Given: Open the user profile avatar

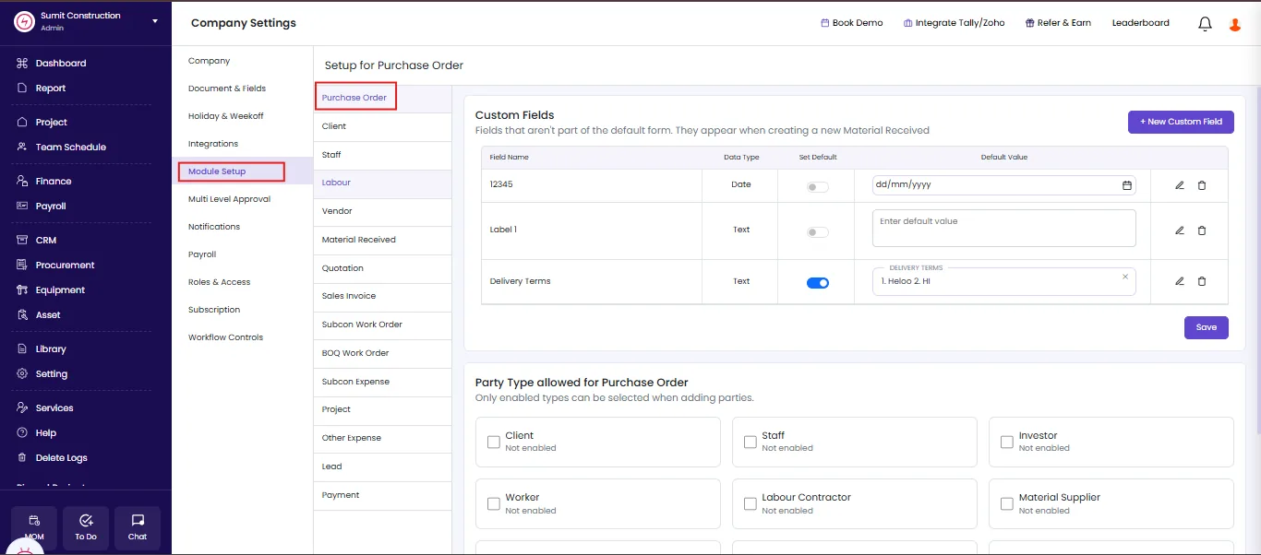Looking at the screenshot, I should 1235,24.
